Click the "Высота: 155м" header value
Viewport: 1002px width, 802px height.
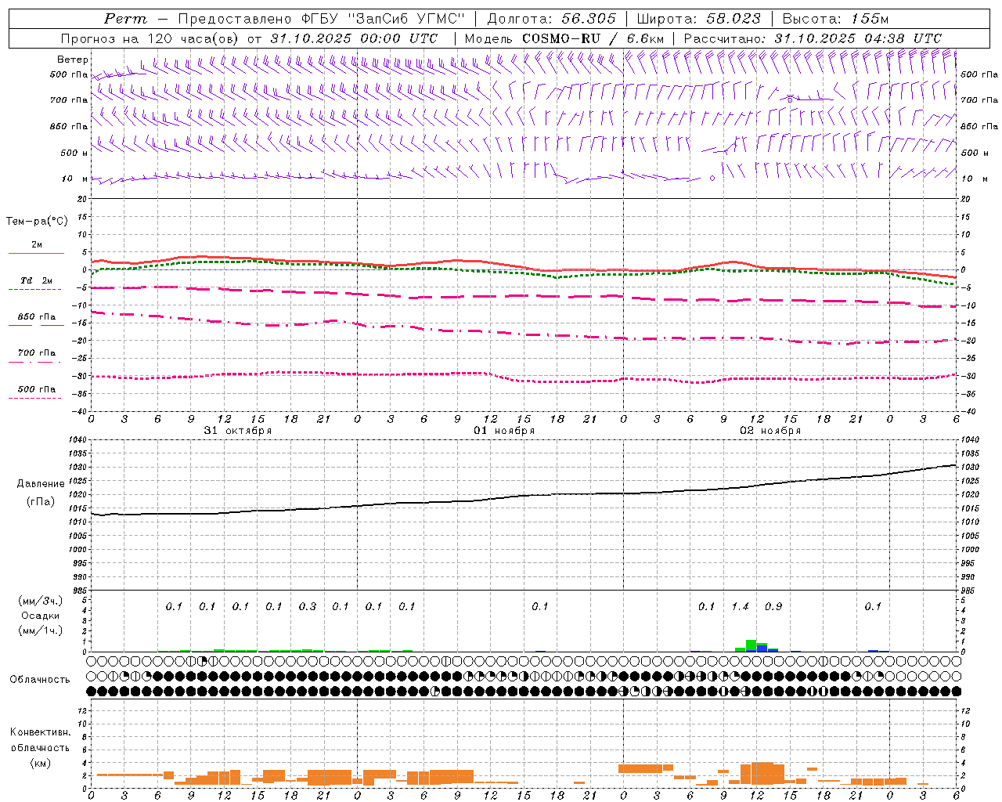(835, 19)
